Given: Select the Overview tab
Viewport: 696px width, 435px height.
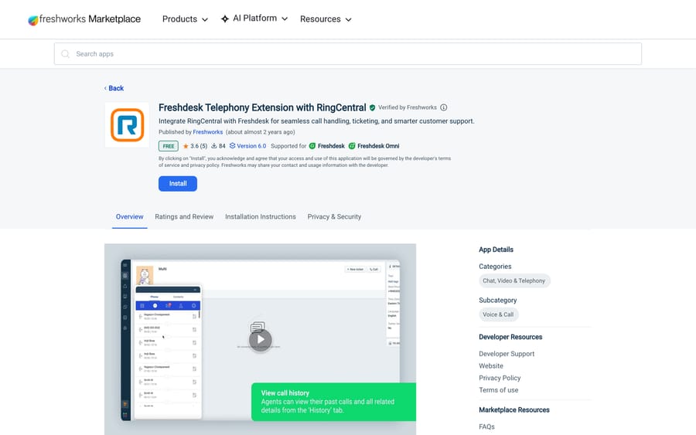Looking at the screenshot, I should 130,217.
